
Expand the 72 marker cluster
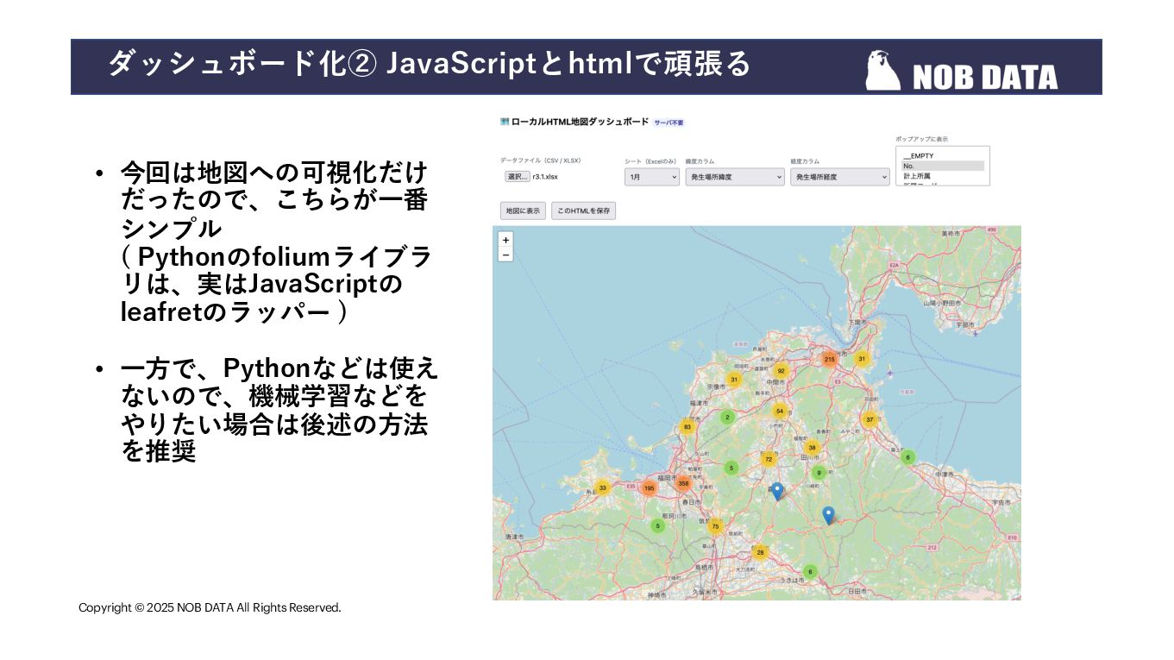click(769, 459)
